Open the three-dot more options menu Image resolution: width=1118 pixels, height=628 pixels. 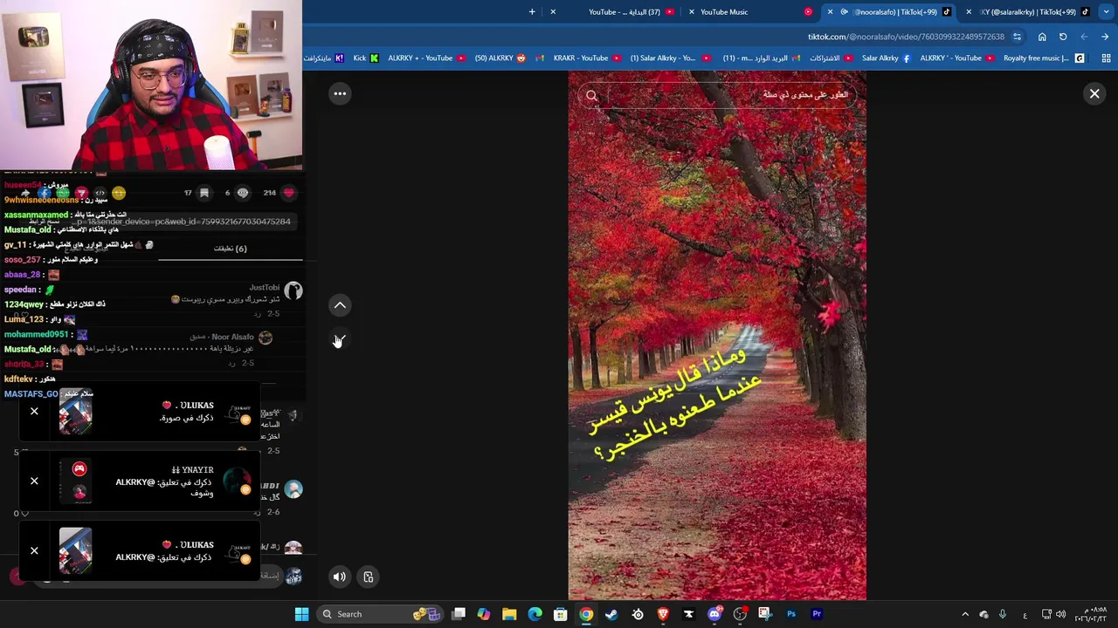tap(340, 93)
